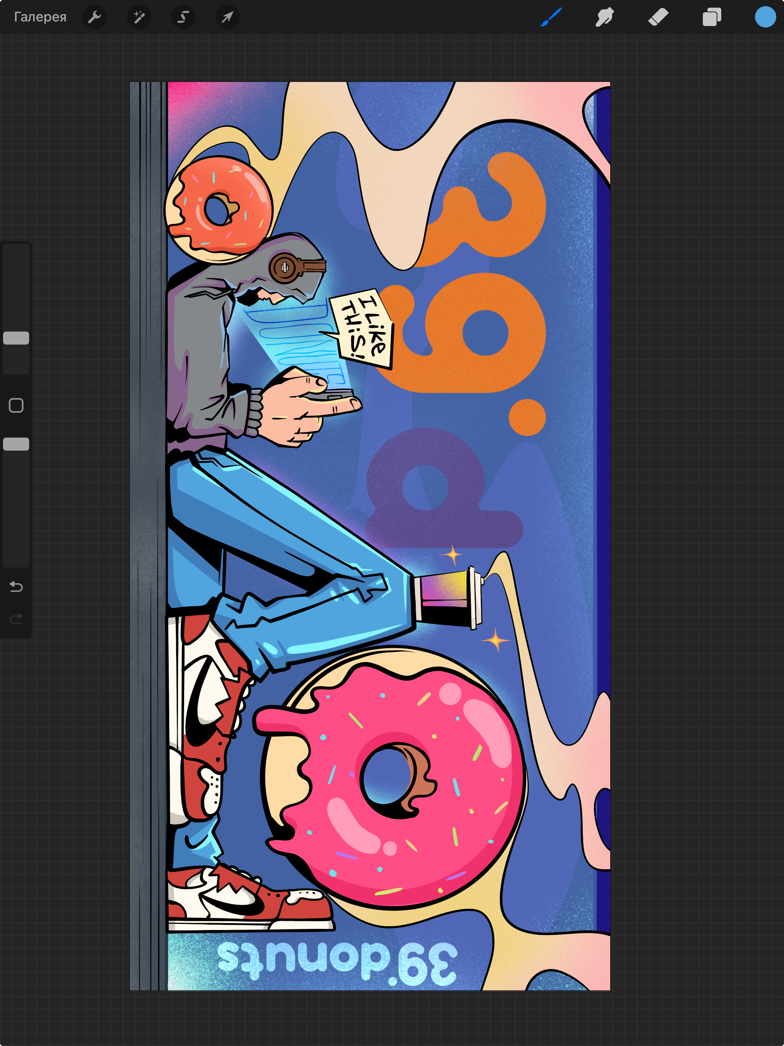Return to Галерея
Image resolution: width=784 pixels, height=1046 pixels.
[40, 17]
